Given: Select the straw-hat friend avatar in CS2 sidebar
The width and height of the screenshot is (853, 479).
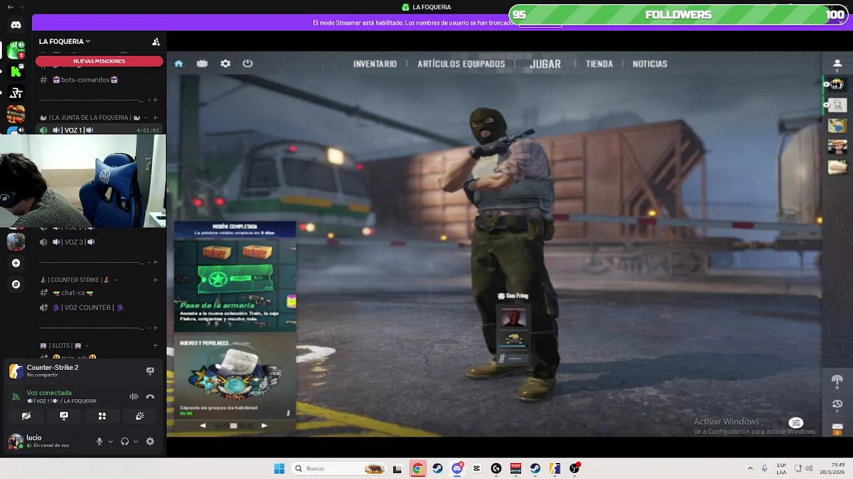Looking at the screenshot, I should [837, 146].
